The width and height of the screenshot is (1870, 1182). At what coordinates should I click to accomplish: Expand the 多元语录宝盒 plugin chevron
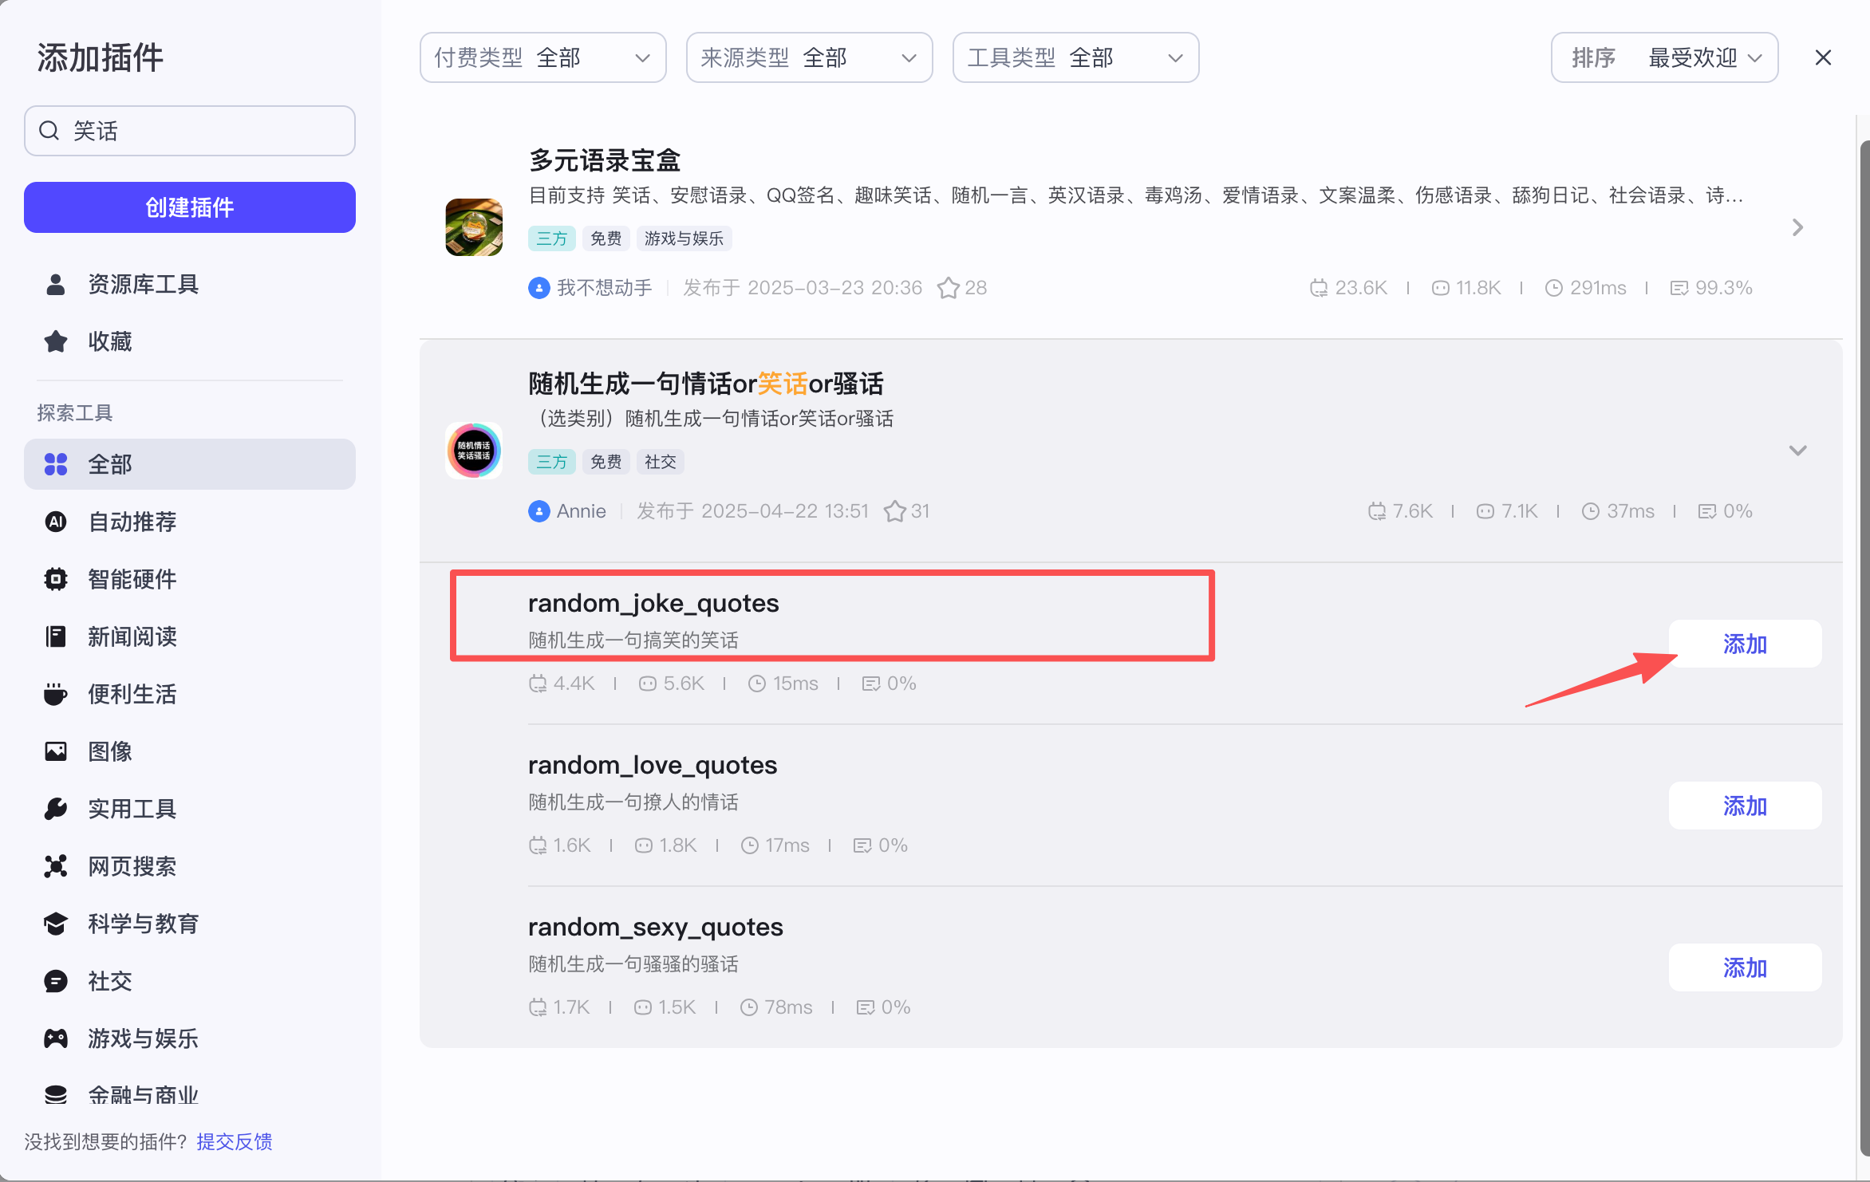tap(1797, 227)
